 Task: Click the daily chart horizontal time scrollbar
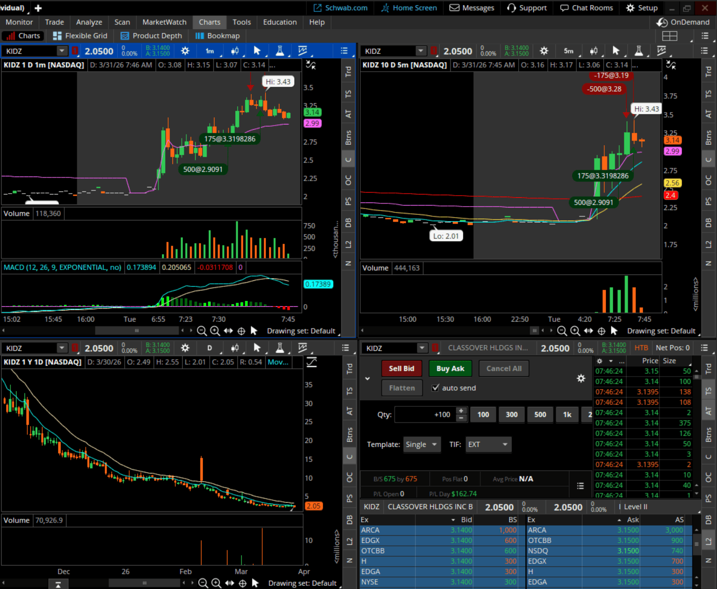click(144, 583)
